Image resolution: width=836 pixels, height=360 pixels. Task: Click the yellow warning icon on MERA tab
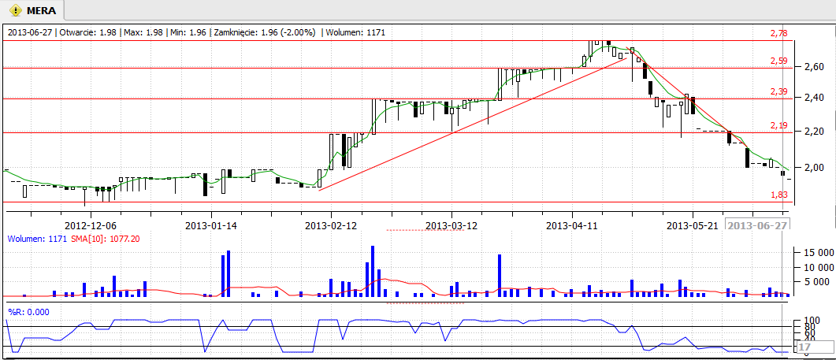[x=14, y=10]
